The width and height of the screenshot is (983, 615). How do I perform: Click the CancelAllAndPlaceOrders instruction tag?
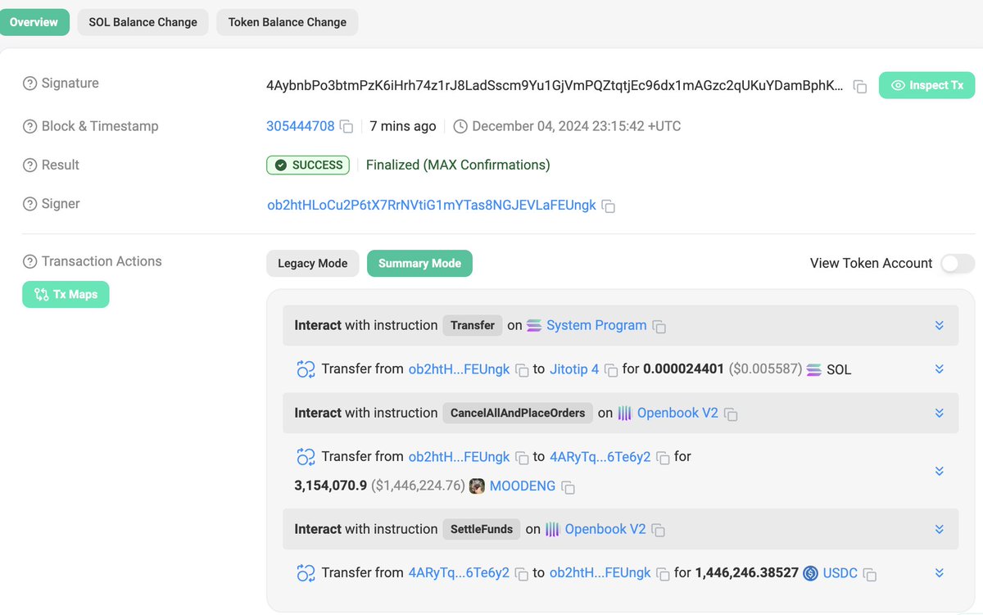[x=518, y=413]
